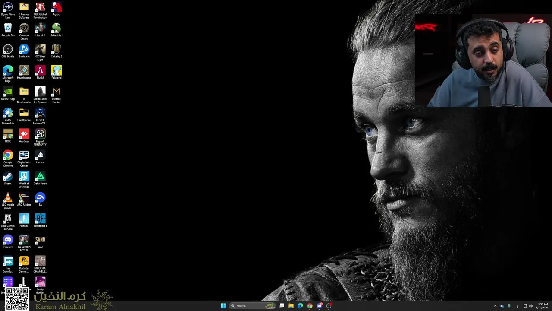Viewport: 552px width, 311px height.
Task: Open File Explorer from the taskbar
Action: point(291,306)
